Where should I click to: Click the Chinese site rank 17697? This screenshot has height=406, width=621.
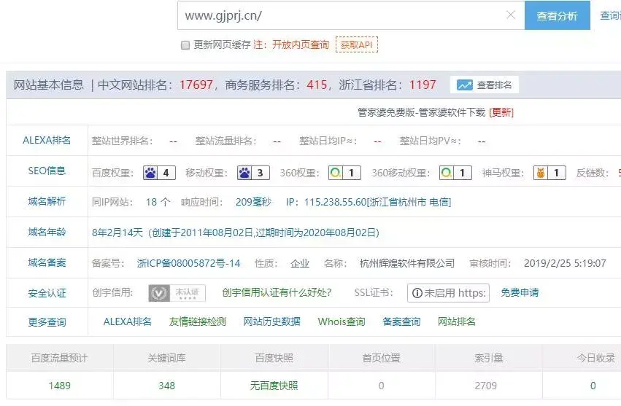[x=196, y=85]
